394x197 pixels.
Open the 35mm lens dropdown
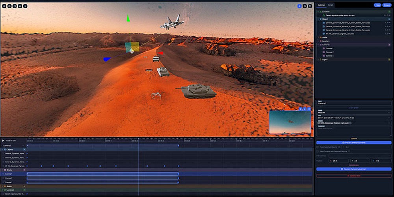(354, 117)
